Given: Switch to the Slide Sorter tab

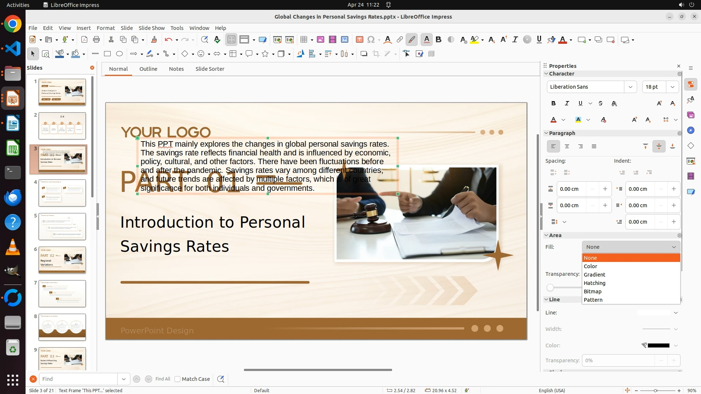Looking at the screenshot, I should pyautogui.click(x=210, y=69).
